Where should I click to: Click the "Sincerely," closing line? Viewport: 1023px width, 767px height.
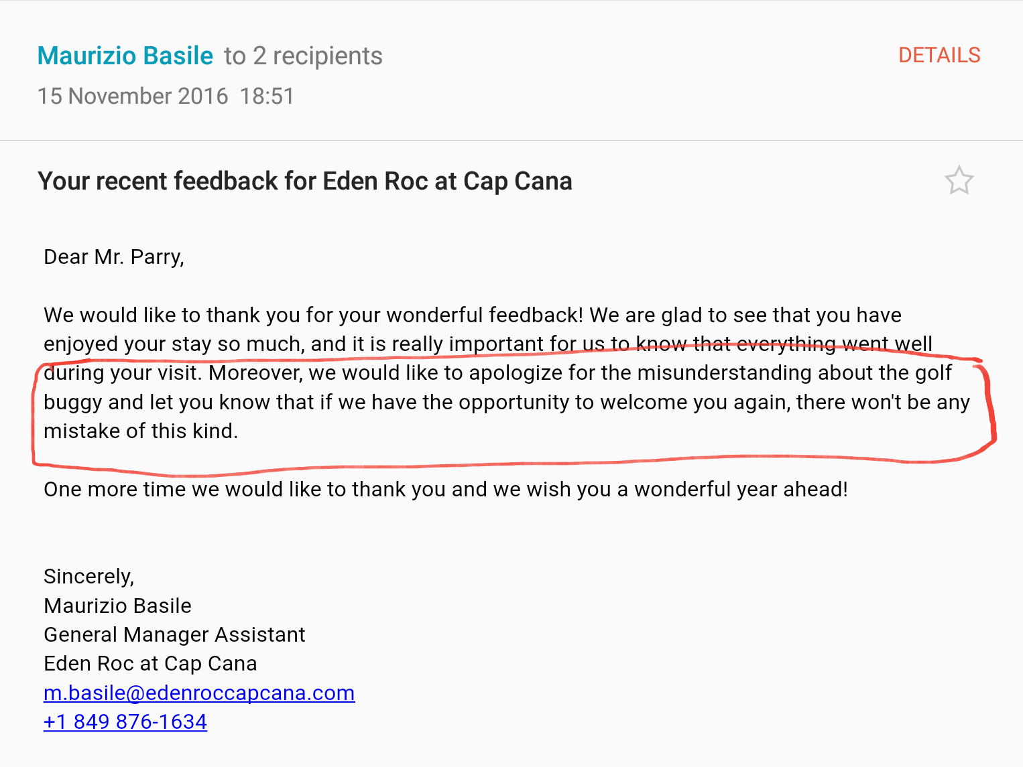(89, 577)
